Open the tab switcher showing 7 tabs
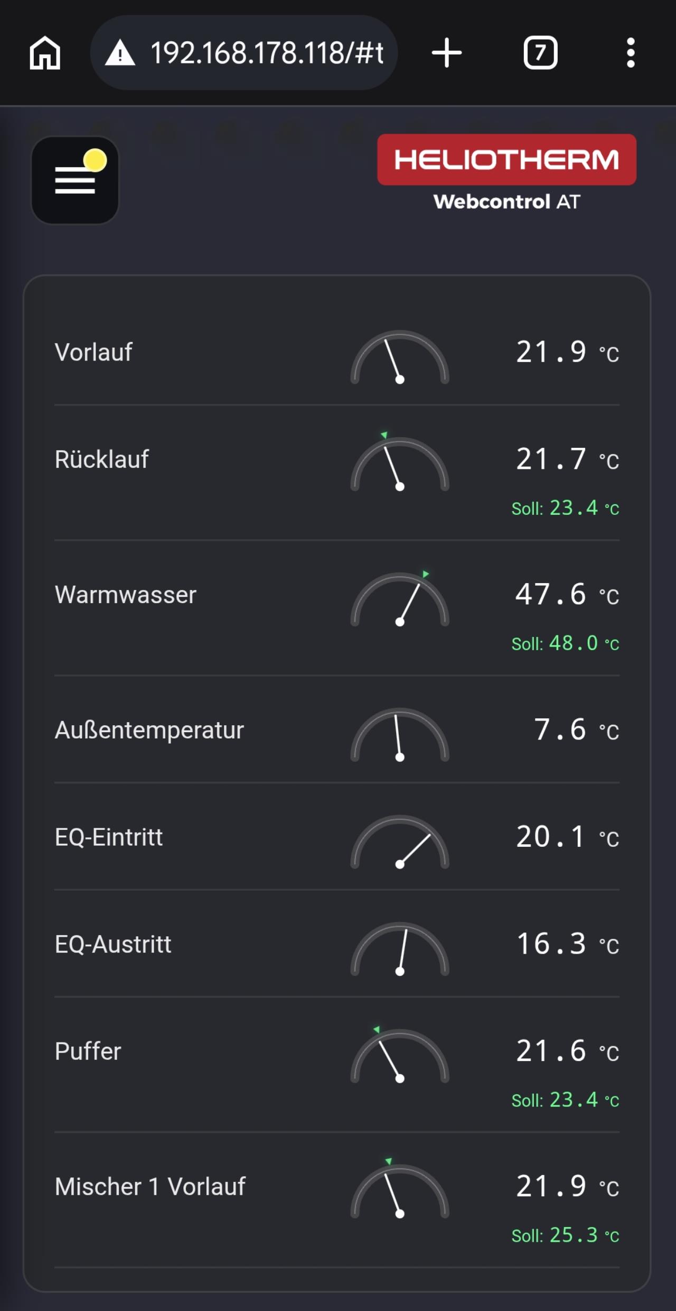676x1311 pixels. coord(540,53)
